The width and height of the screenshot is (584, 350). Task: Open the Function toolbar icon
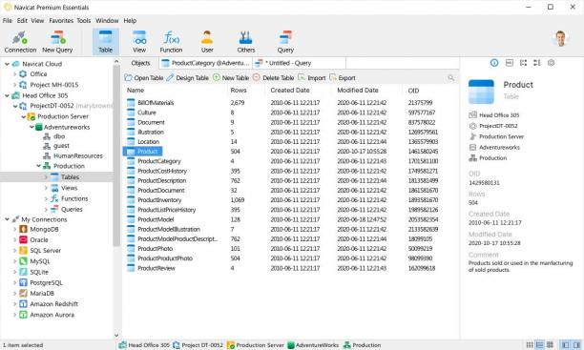click(171, 42)
